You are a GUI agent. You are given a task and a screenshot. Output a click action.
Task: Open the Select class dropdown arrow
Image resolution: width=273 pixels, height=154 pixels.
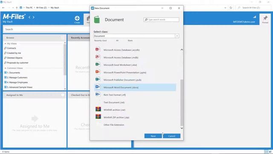[177, 36]
